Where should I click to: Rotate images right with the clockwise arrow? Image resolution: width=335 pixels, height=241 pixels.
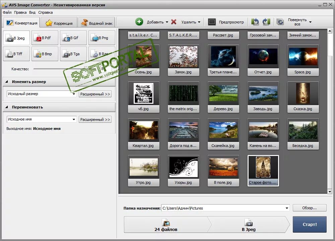266,22
